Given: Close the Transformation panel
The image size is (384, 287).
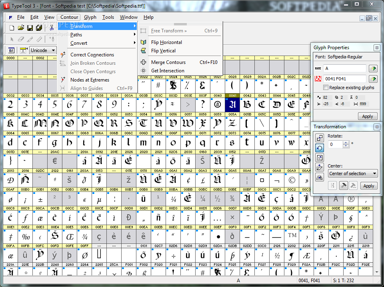Looking at the screenshot, I should pos(377,127).
